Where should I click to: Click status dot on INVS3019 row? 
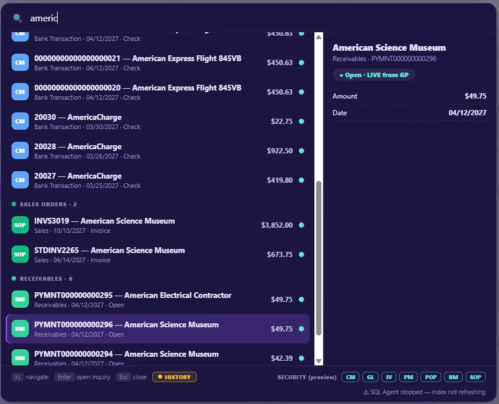pos(301,225)
